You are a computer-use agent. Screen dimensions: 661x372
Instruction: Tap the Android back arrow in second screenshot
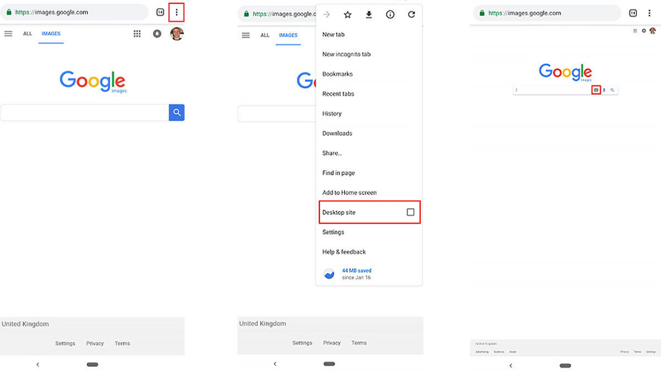[275, 364]
